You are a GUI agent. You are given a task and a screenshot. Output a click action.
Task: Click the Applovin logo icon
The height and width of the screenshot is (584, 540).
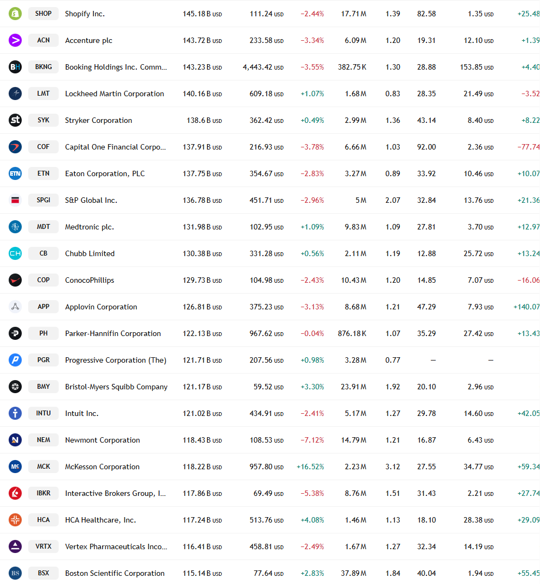click(x=15, y=307)
